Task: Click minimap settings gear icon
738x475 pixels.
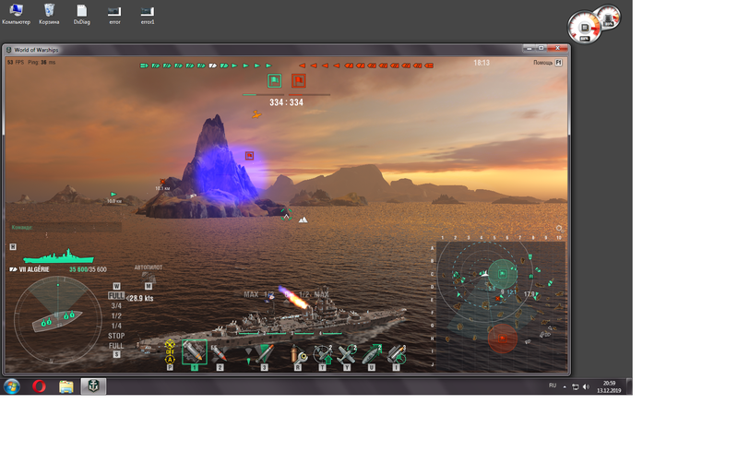Action: [559, 228]
